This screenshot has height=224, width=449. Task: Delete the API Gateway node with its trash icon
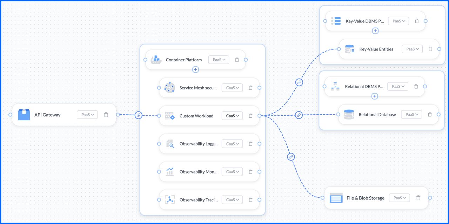tap(106, 115)
